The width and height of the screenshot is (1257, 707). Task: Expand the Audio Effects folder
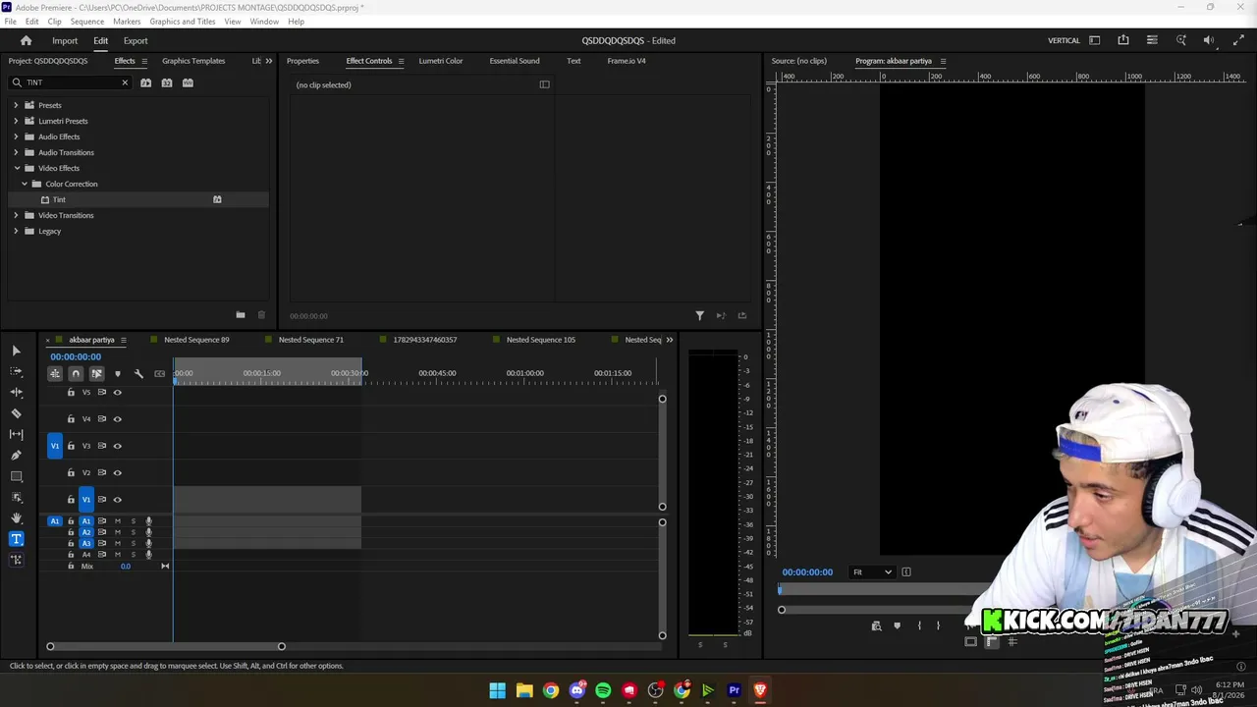16,136
